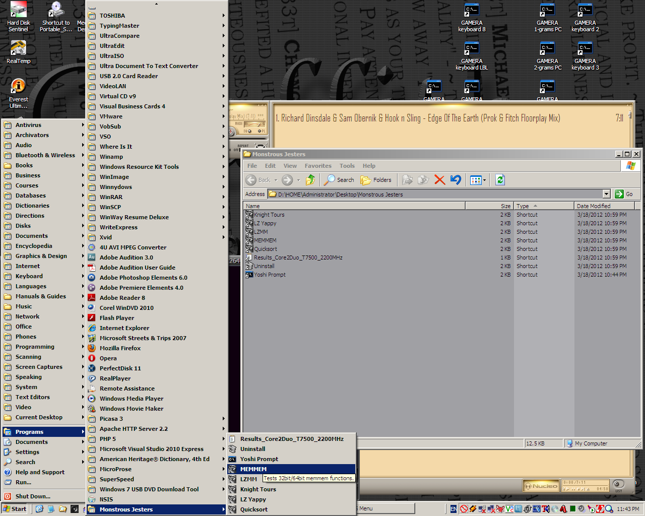Select the GAMERA keyboard 8 desktop shortcut
The image size is (645, 516).
click(472, 18)
